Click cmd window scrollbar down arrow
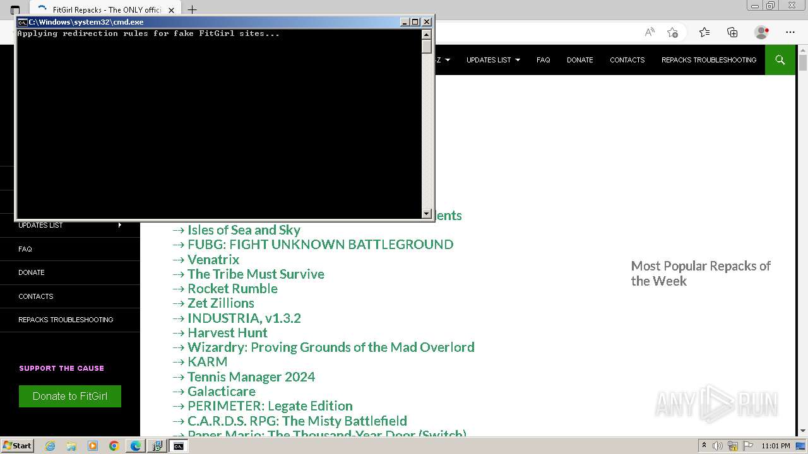 [427, 213]
